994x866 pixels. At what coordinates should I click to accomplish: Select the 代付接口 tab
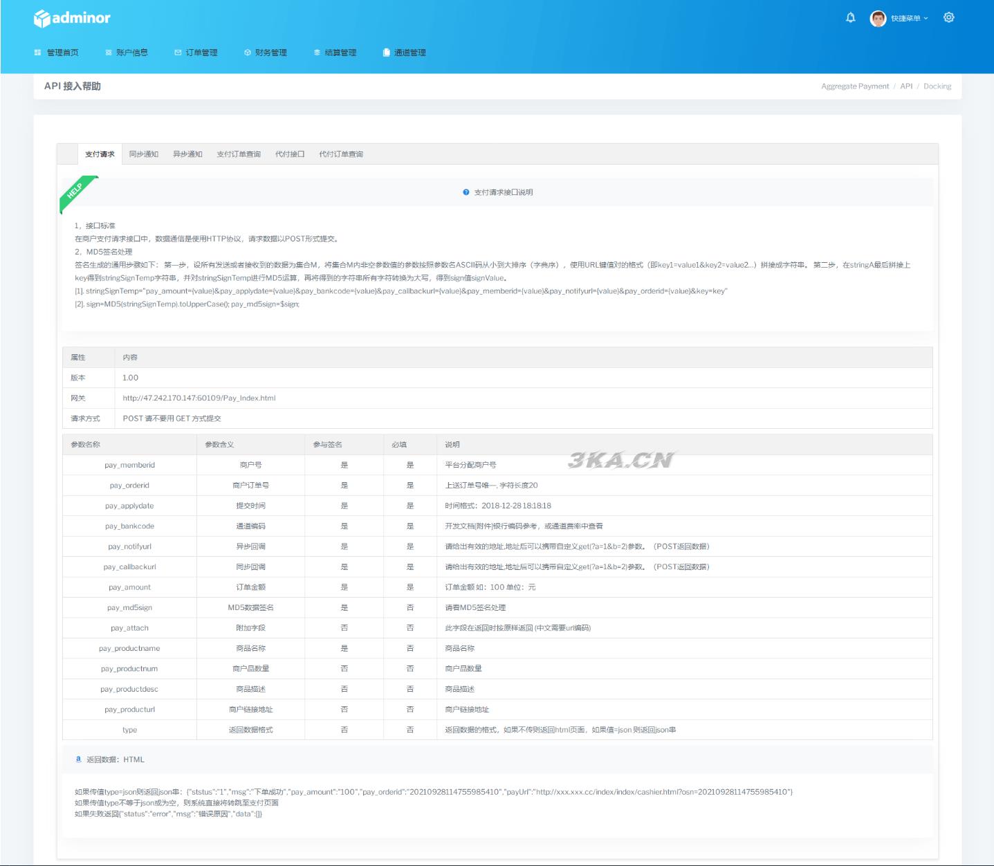(290, 154)
